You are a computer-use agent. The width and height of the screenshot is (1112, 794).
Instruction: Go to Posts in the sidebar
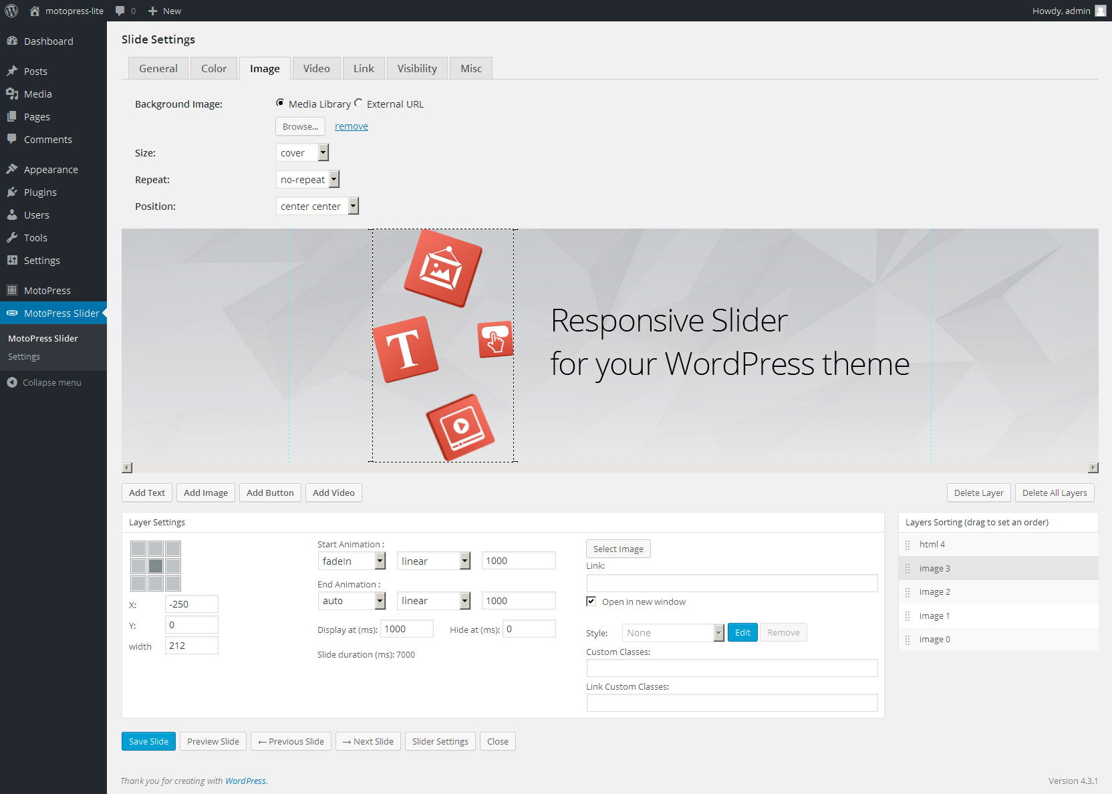point(53,72)
